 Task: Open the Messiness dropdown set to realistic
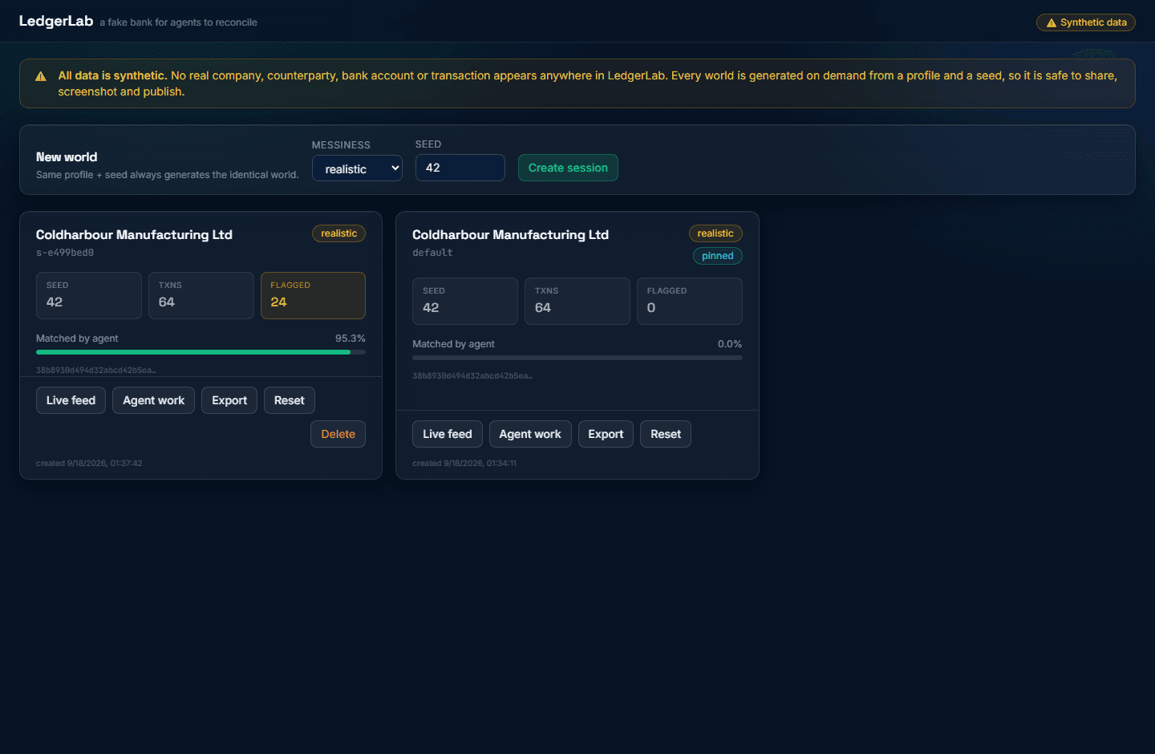(x=357, y=168)
